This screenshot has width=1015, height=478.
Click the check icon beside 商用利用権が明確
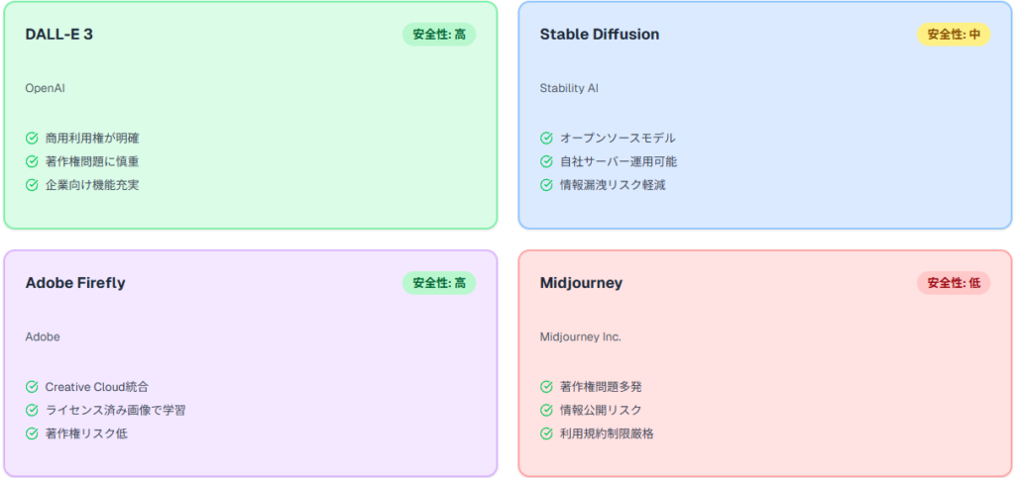pyautogui.click(x=32, y=139)
